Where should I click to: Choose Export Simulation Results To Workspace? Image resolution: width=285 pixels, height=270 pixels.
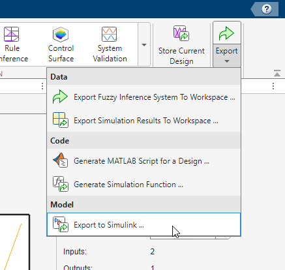tap(144, 121)
